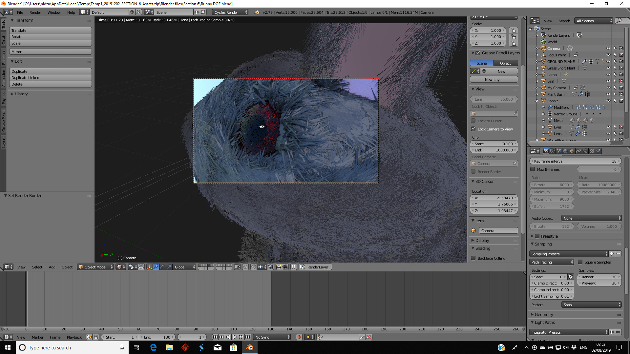The width and height of the screenshot is (630, 354).
Task: Open the timeline Marker menu
Action: tap(37, 337)
